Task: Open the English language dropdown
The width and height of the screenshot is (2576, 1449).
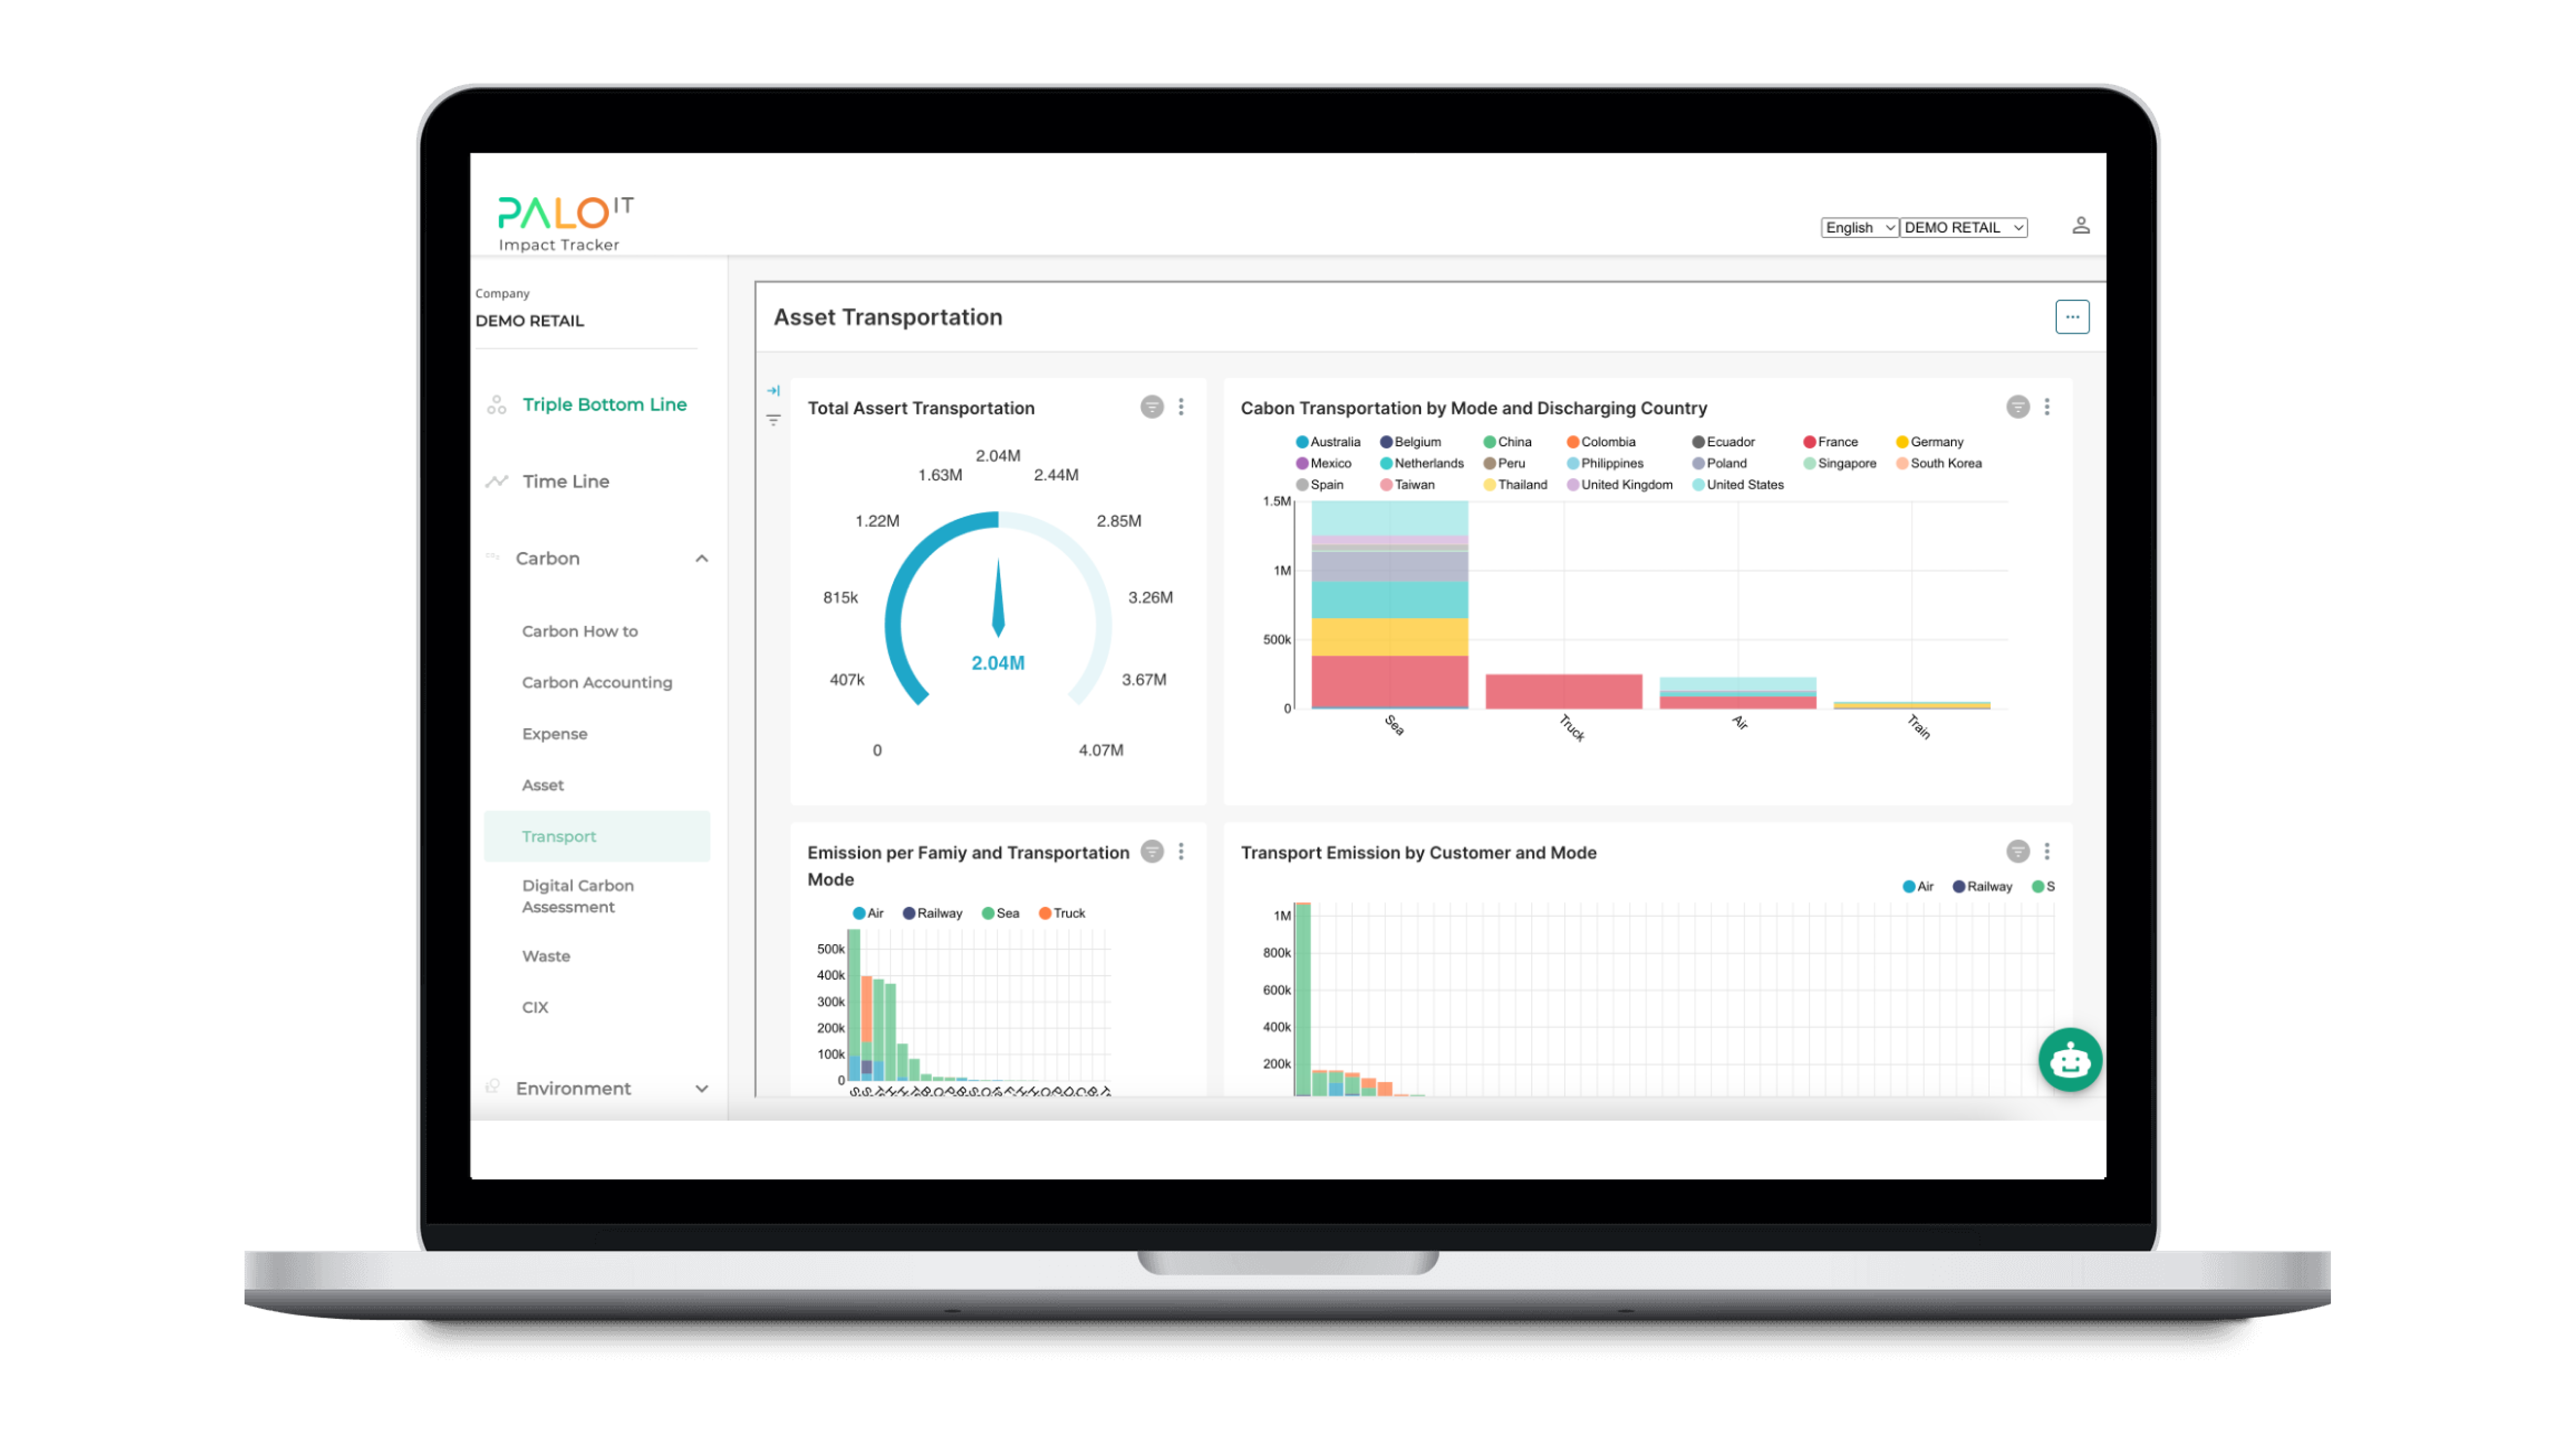Action: click(1857, 226)
